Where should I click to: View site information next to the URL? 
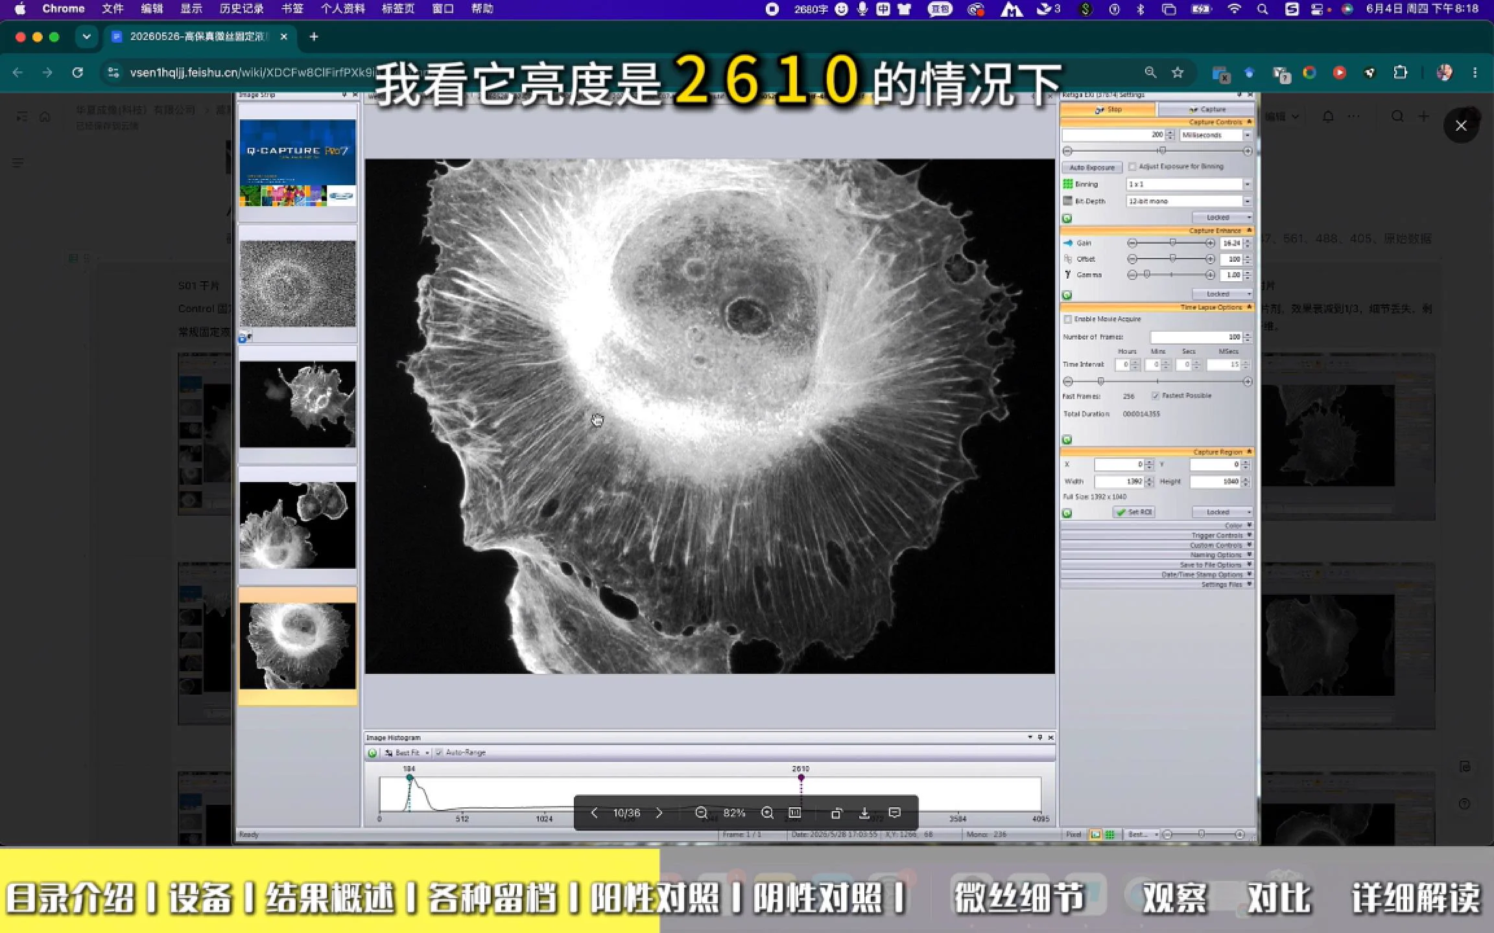coord(113,73)
